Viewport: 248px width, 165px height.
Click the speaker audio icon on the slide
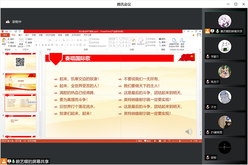pos(189,132)
